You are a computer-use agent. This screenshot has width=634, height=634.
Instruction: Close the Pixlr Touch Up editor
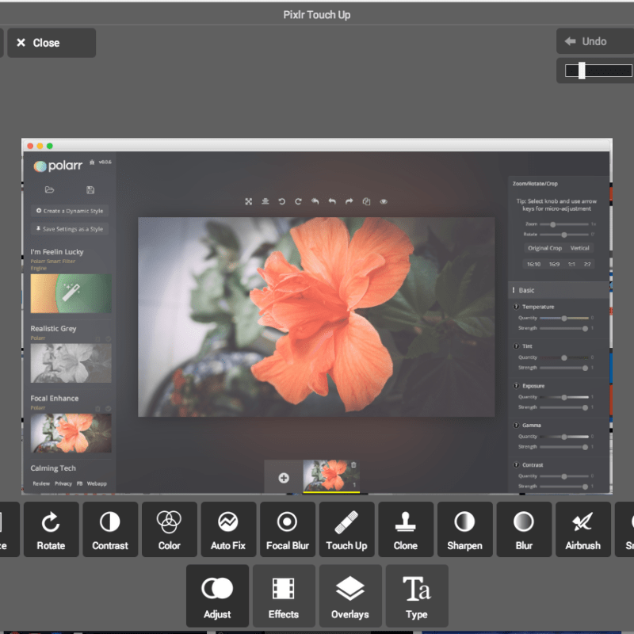(x=52, y=43)
